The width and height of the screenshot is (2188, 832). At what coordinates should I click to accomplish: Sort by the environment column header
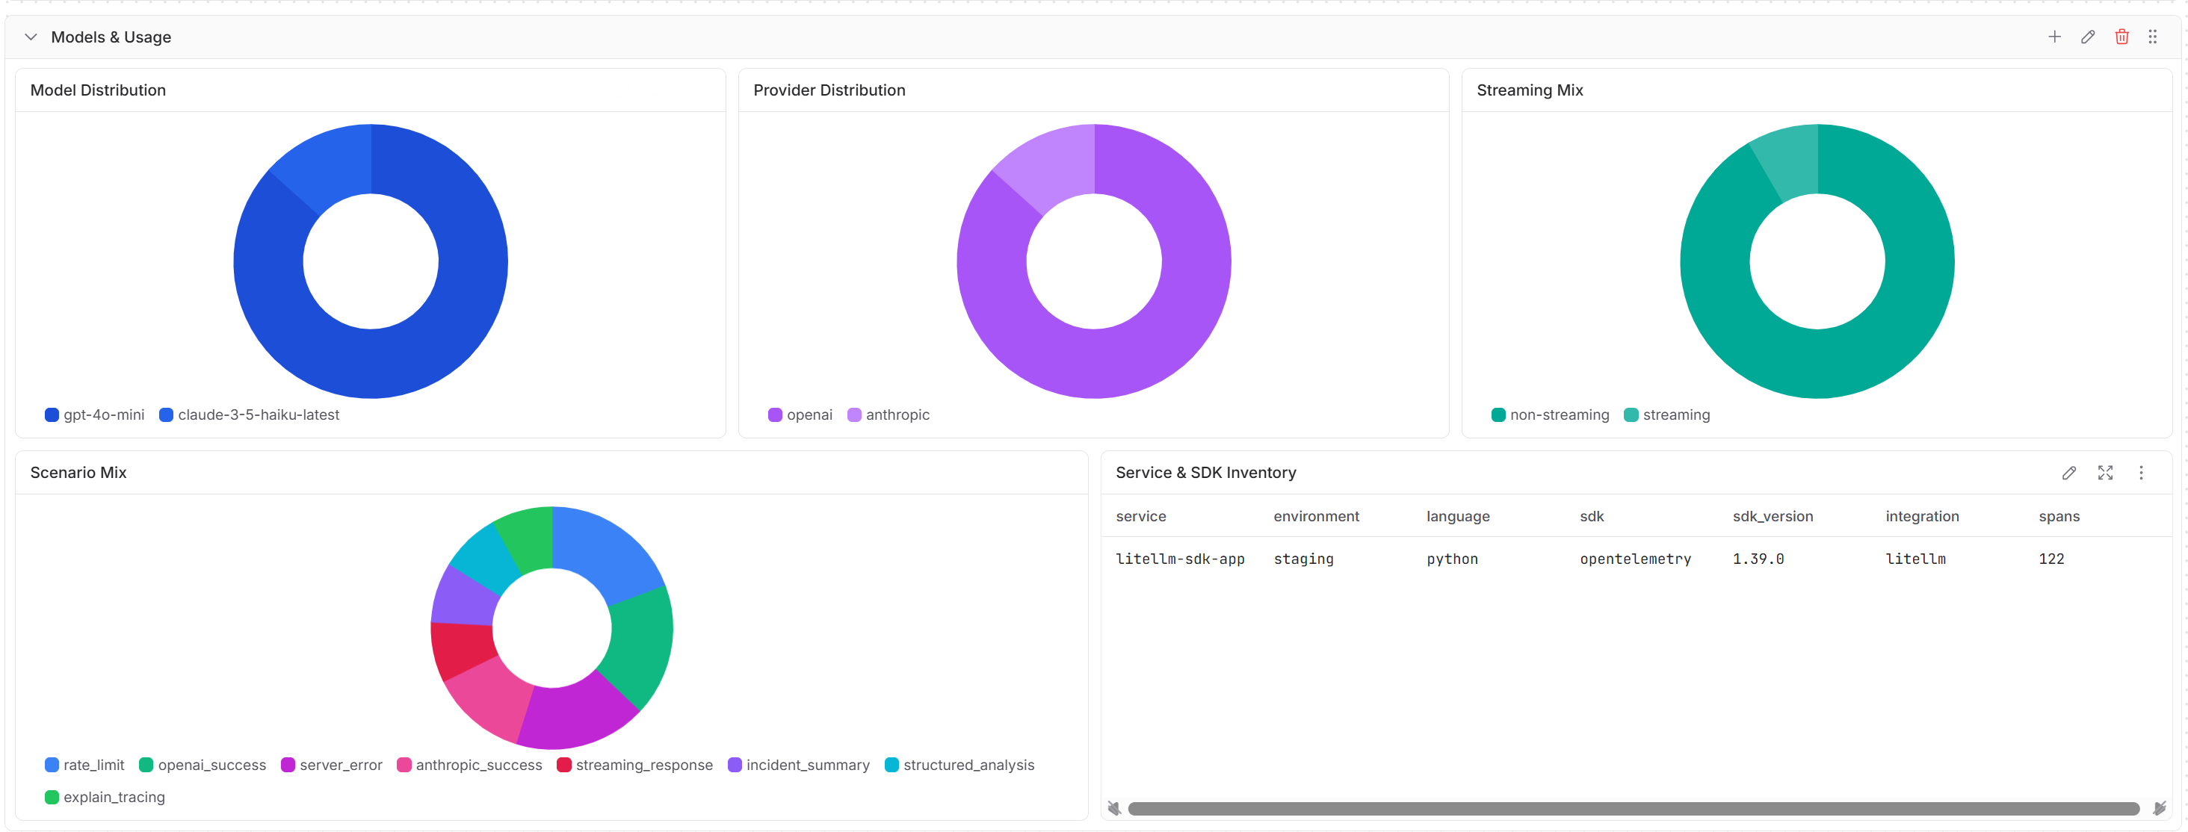point(1316,516)
